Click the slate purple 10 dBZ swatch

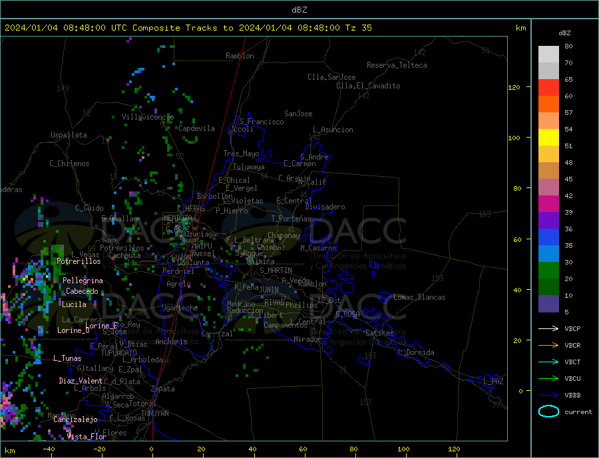point(548,303)
